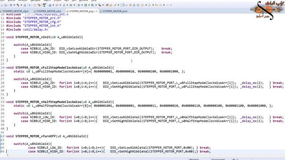Click the hammer Build icon in the toolbar
The width and height of the screenshot is (285, 160).
tap(18, 5)
